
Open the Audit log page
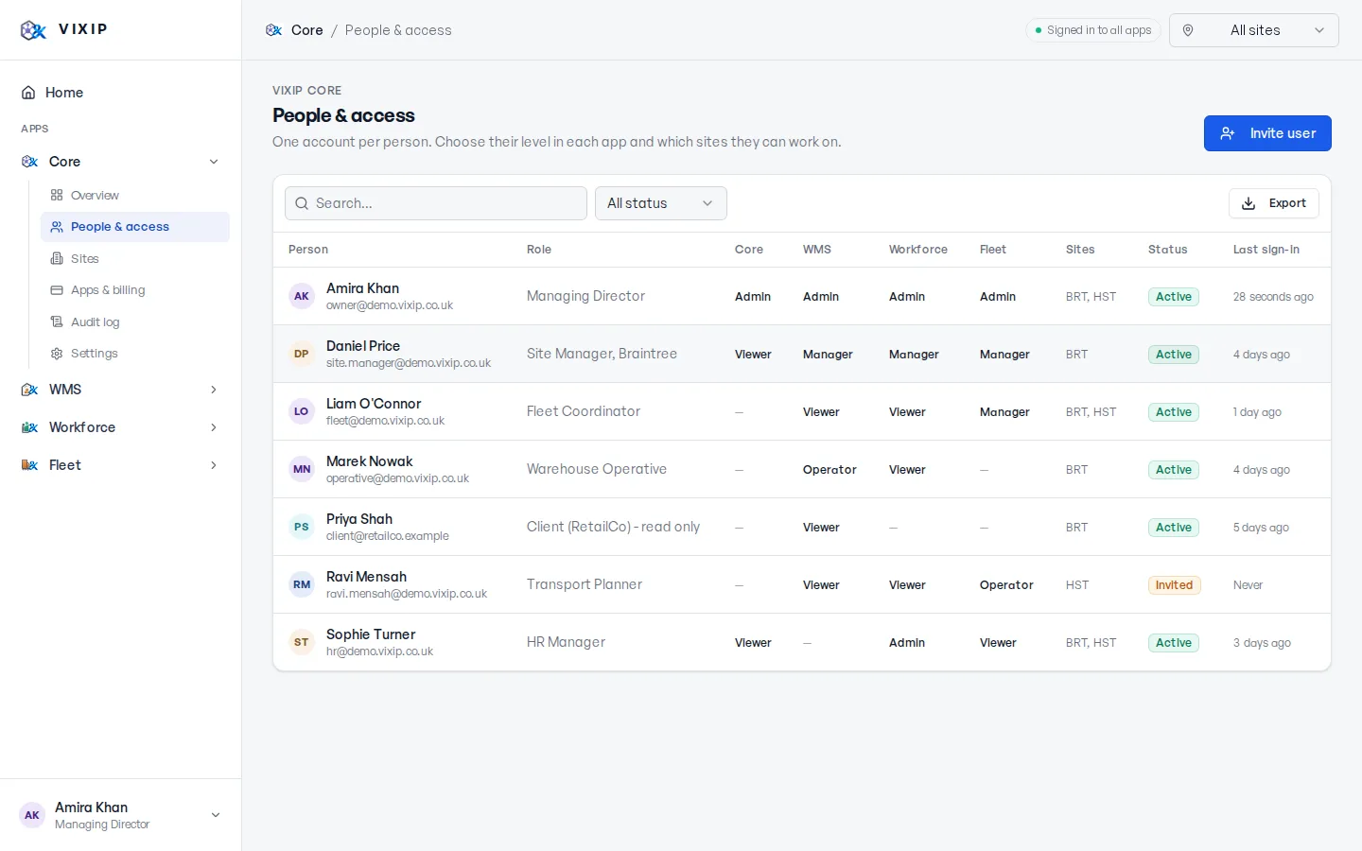click(x=135, y=322)
